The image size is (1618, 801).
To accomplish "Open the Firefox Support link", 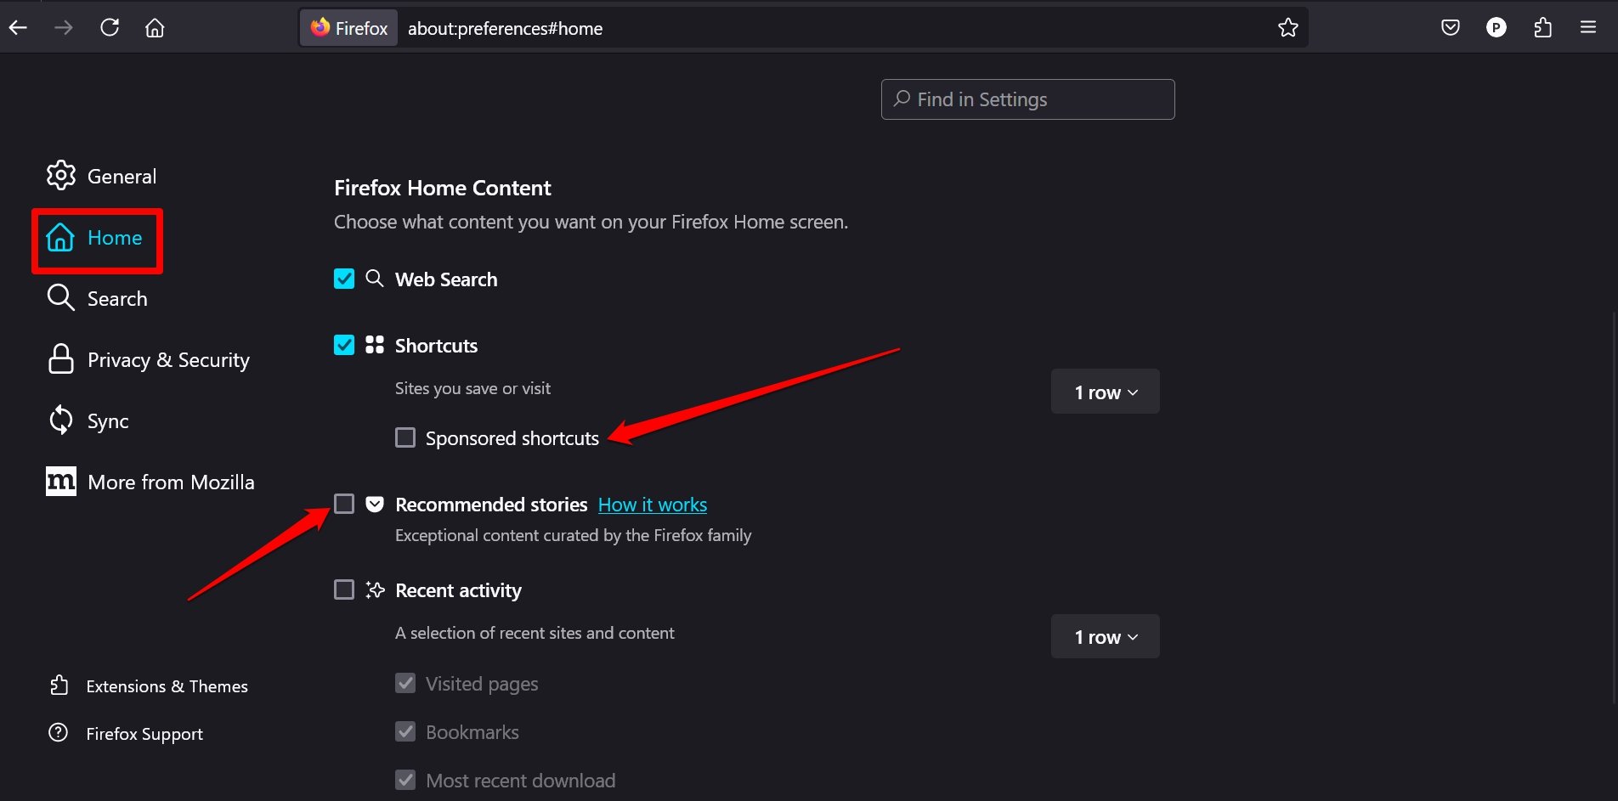I will pos(144,734).
